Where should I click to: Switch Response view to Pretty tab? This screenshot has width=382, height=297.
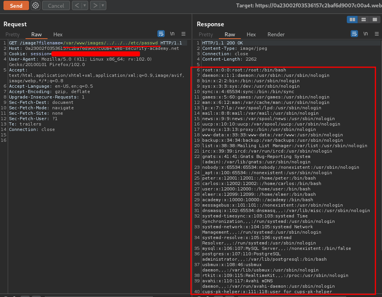(206, 35)
